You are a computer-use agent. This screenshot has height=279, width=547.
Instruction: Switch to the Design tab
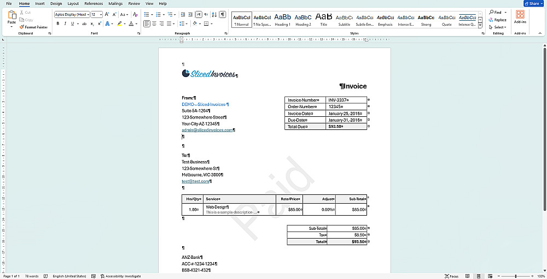56,3
